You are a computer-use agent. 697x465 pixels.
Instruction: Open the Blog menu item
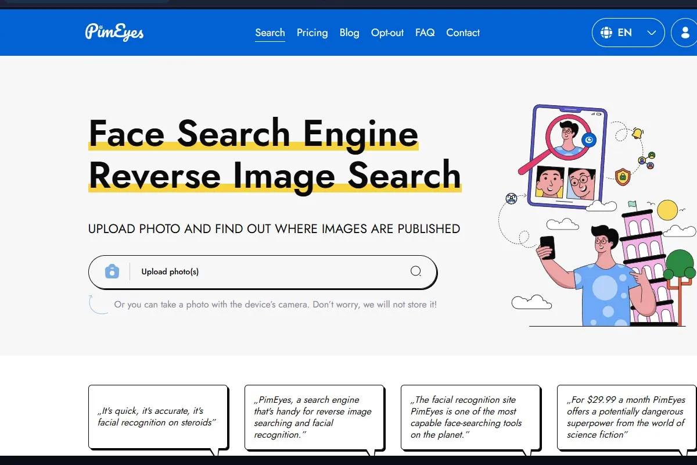(x=349, y=33)
